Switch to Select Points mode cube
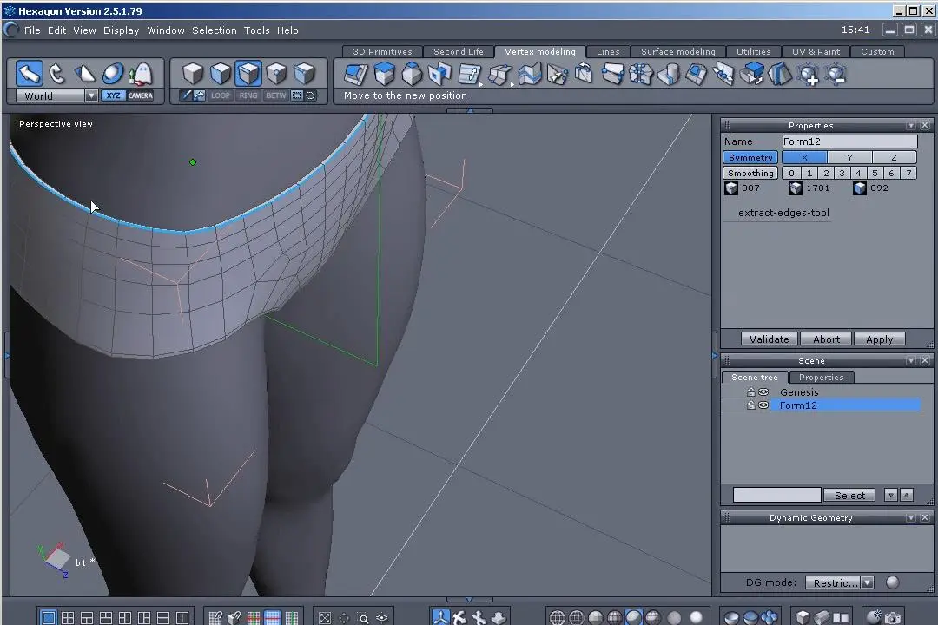The width and height of the screenshot is (938, 625). (276, 74)
